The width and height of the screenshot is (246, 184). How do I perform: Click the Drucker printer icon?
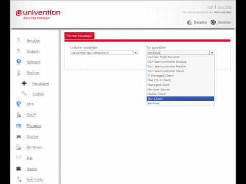pos(18,136)
